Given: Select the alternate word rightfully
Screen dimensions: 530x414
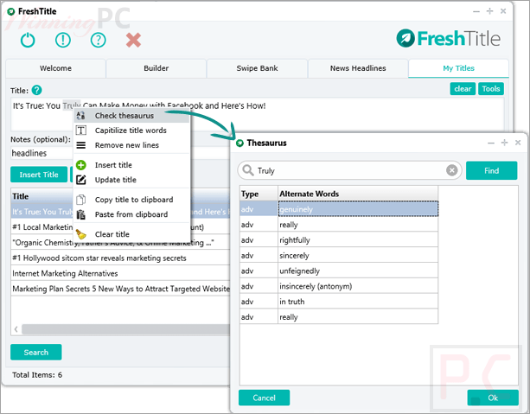Looking at the screenshot, I should 358,240.
